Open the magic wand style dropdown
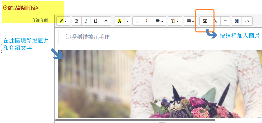Screen dimensions: 262x123 tap(63, 21)
